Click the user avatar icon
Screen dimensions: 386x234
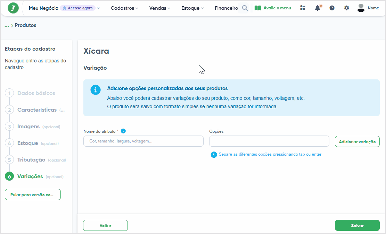361,8
